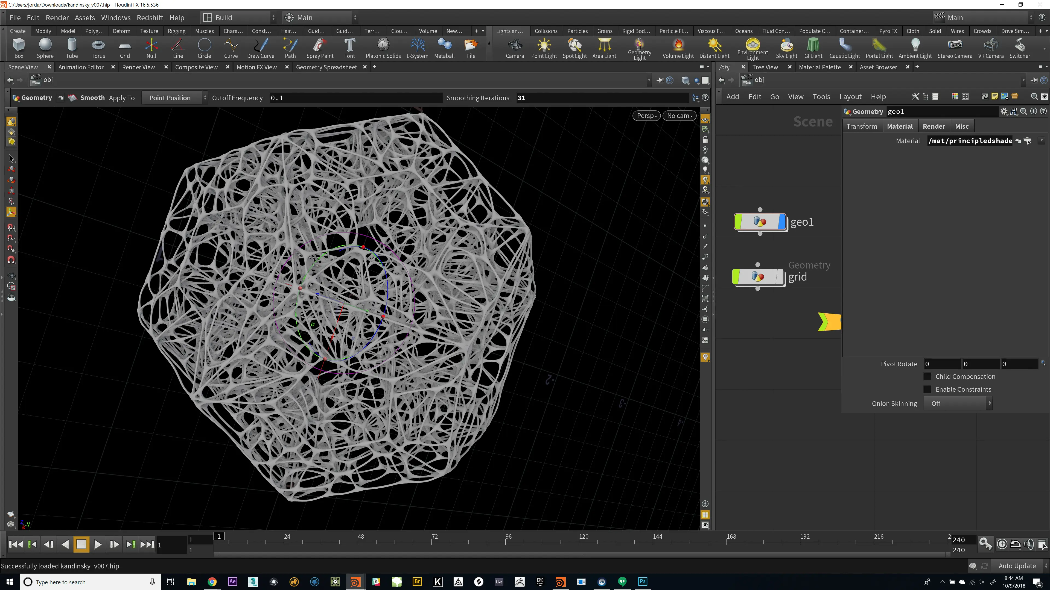Viewport: 1050px width, 590px height.
Task: Add a VR Camera
Action: [x=990, y=48]
